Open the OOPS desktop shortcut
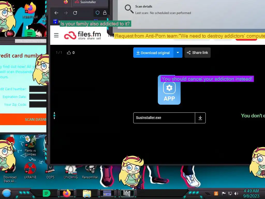Viewport: 265px width, 199px height. 50,172
